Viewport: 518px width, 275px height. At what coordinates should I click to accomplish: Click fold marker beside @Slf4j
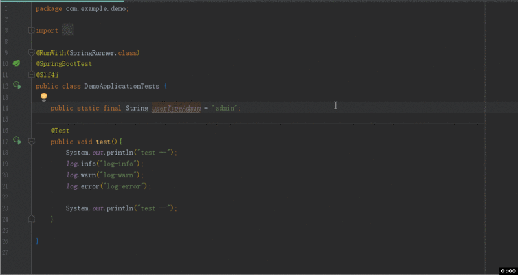(x=30, y=74)
